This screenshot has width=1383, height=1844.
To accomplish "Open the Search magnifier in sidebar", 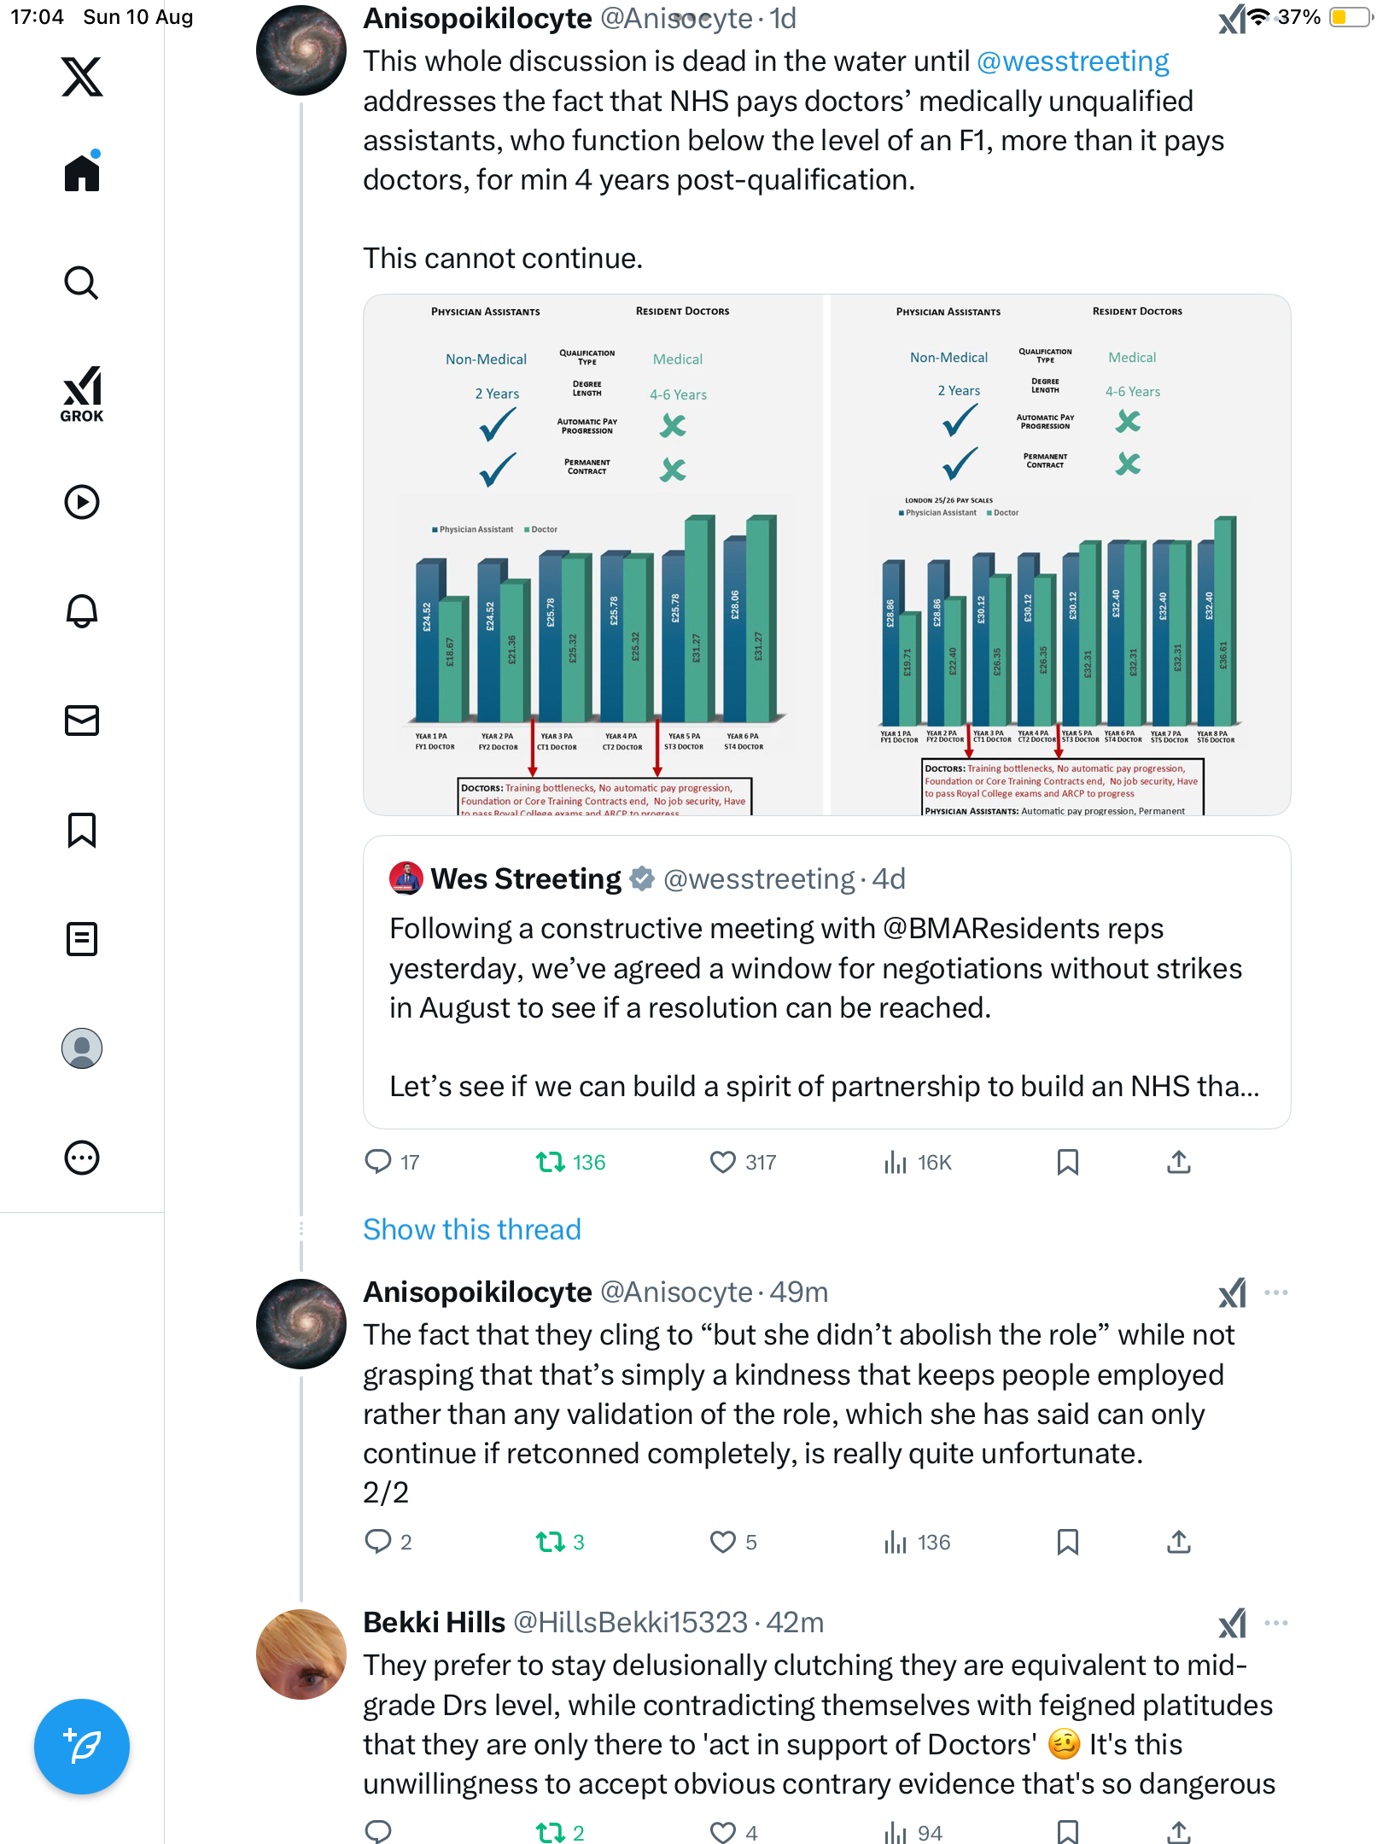I will tap(82, 283).
